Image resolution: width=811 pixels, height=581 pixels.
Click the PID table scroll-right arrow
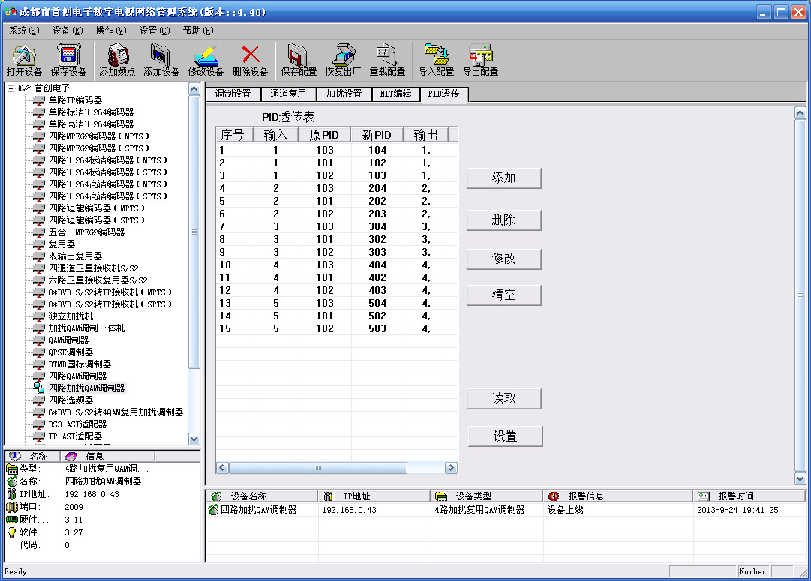451,468
